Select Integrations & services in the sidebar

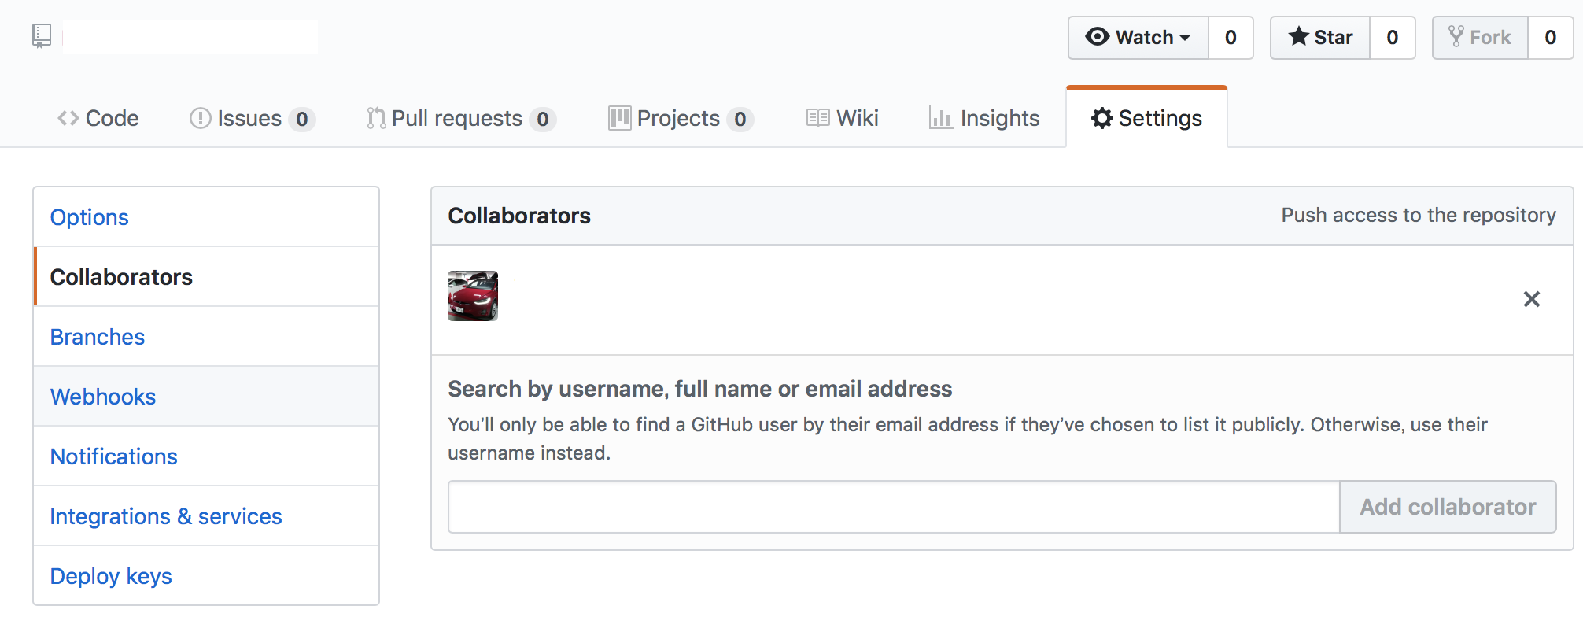point(206,516)
